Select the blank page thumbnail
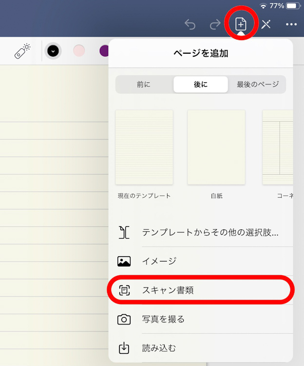304x366 pixels. pos(216,147)
